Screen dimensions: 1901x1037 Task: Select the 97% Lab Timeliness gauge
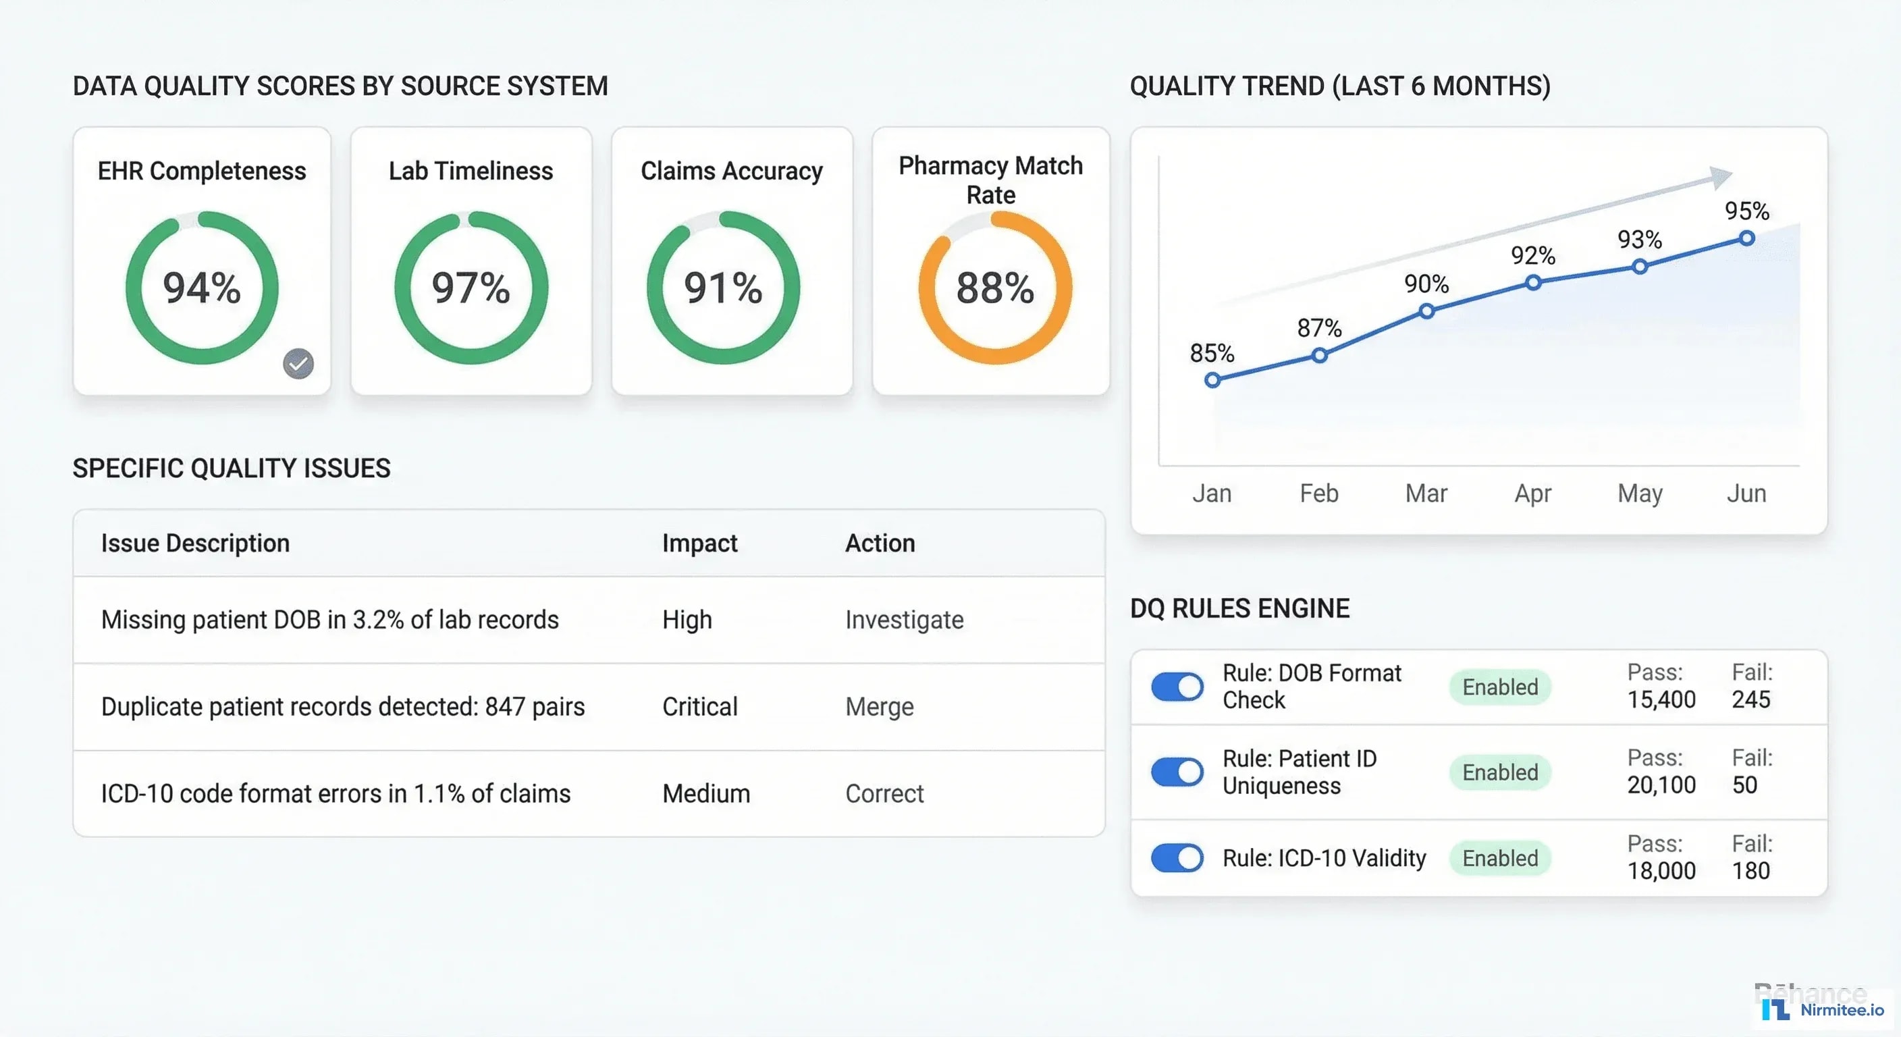point(471,288)
